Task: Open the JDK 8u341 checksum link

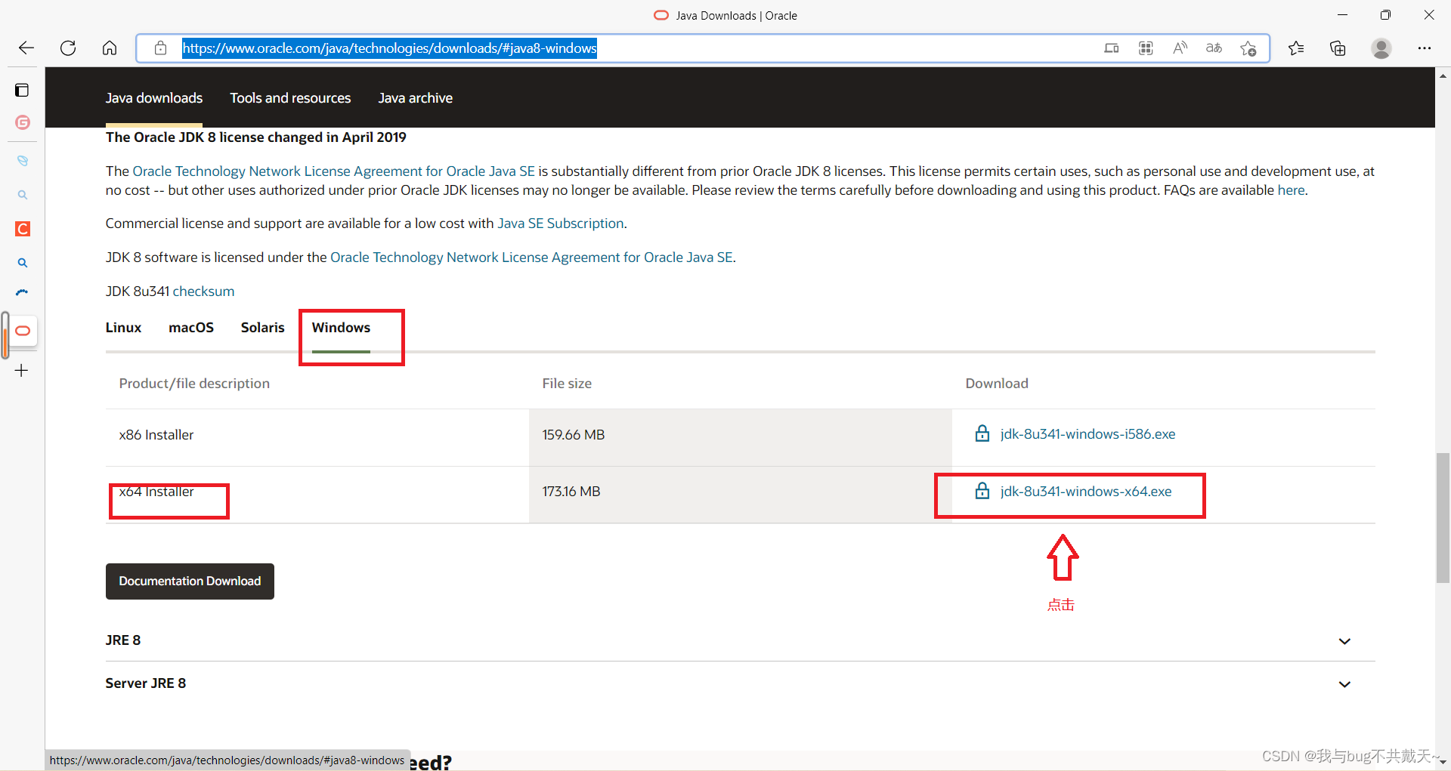Action: (x=203, y=291)
